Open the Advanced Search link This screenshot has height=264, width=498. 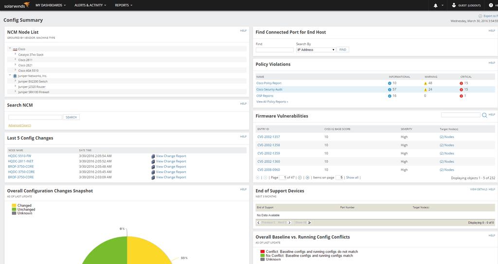point(19,125)
